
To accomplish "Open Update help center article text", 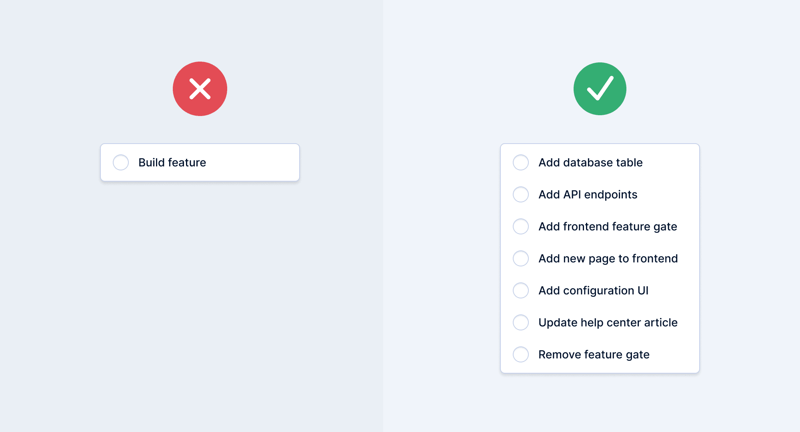I will pyautogui.click(x=608, y=322).
